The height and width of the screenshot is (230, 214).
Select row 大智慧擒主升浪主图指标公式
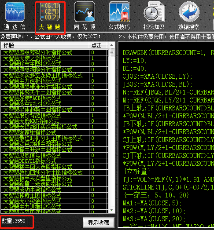[54, 150]
